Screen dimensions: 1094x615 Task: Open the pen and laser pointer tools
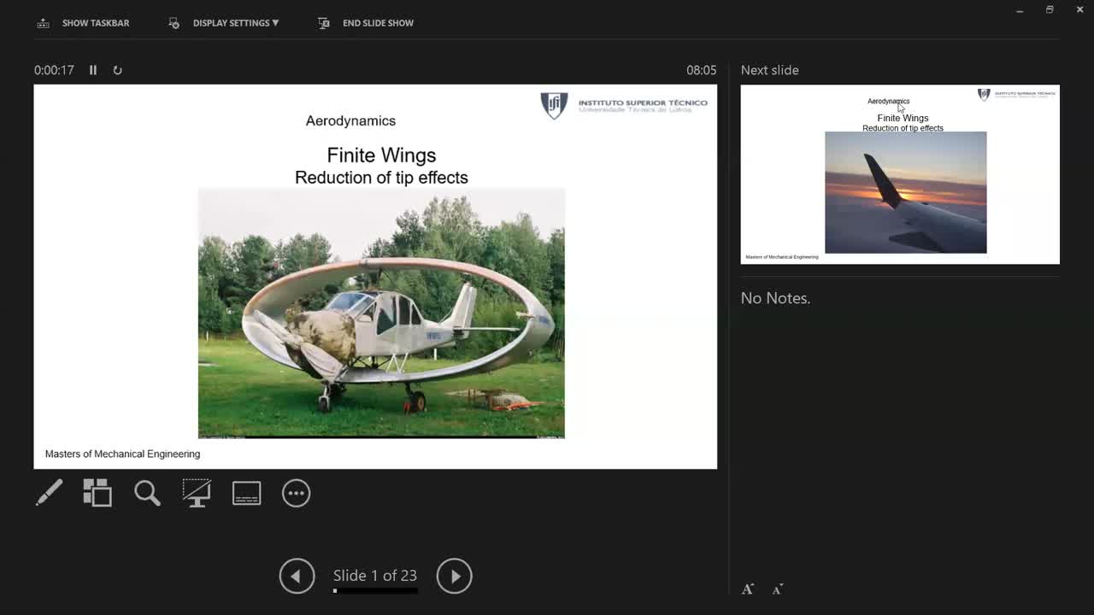tap(49, 493)
